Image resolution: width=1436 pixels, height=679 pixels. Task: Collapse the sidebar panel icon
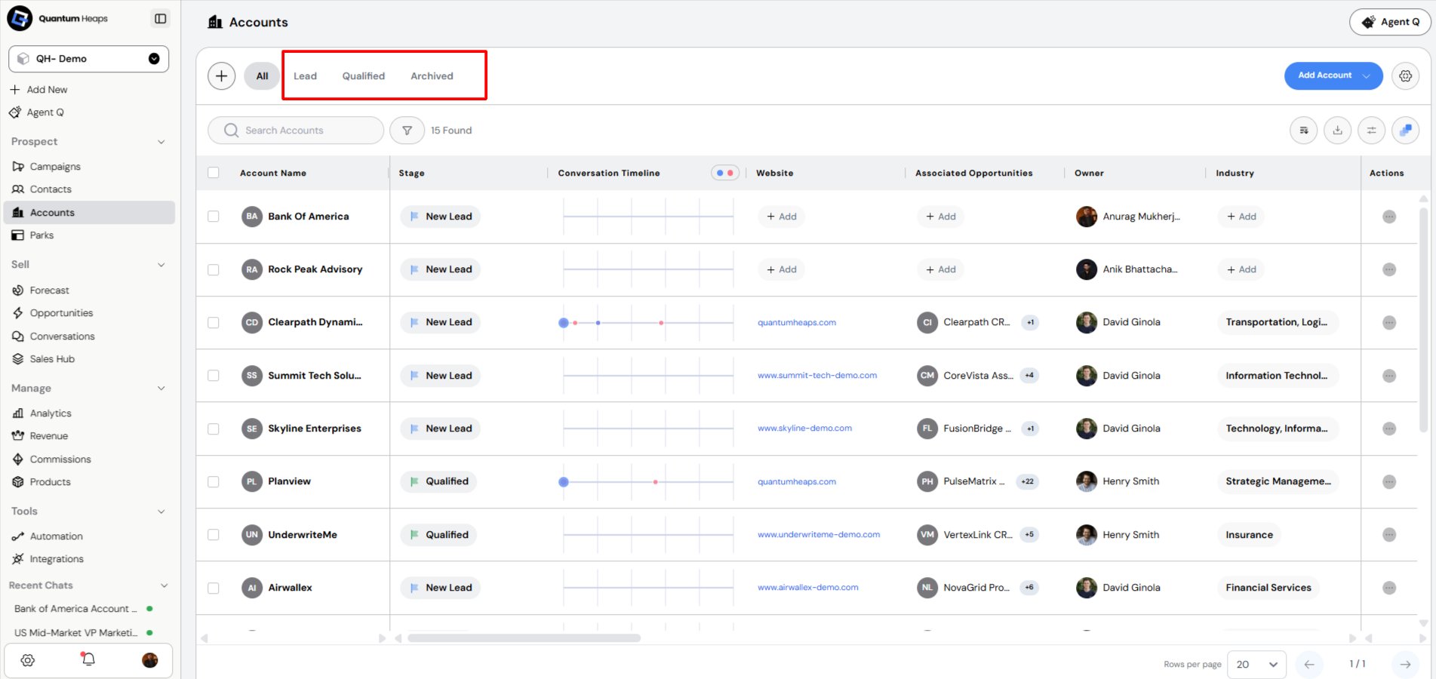160,19
